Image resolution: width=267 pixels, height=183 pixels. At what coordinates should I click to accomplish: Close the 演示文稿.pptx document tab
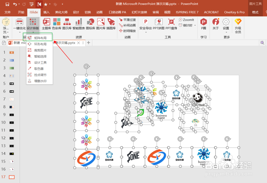tap(78, 43)
